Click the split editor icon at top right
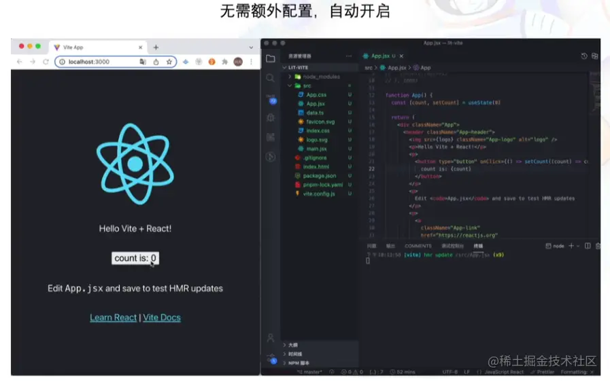610x381 pixels. tap(595, 56)
